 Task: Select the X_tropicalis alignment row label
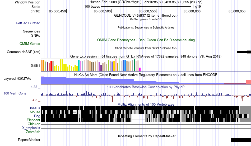pos(31,128)
